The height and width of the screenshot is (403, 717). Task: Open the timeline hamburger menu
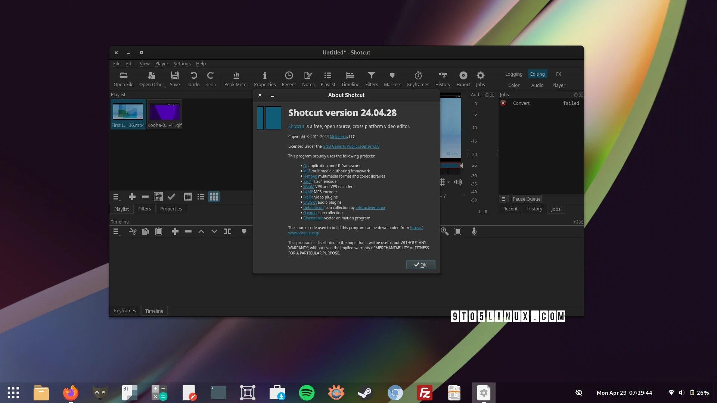(116, 232)
